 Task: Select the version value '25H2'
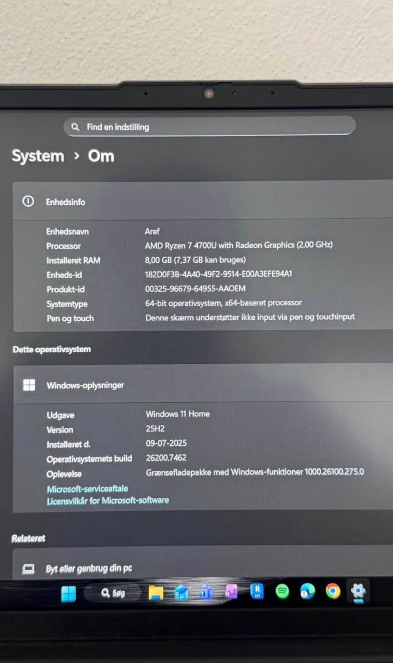pos(155,428)
